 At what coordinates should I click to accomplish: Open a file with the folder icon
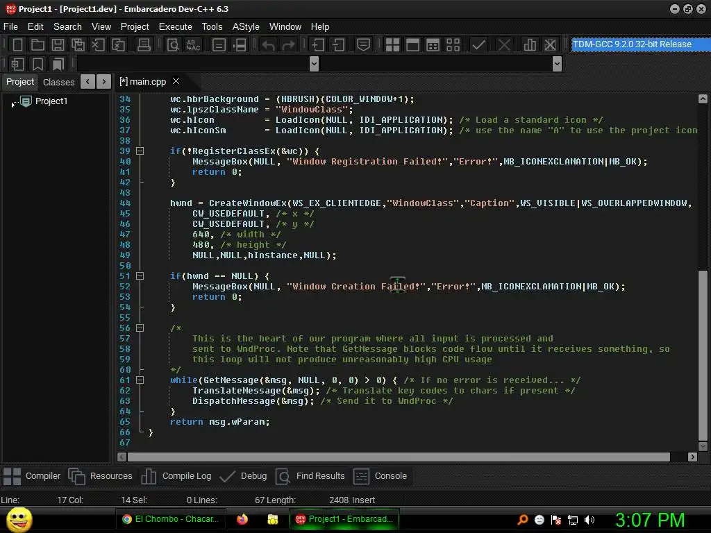point(37,45)
